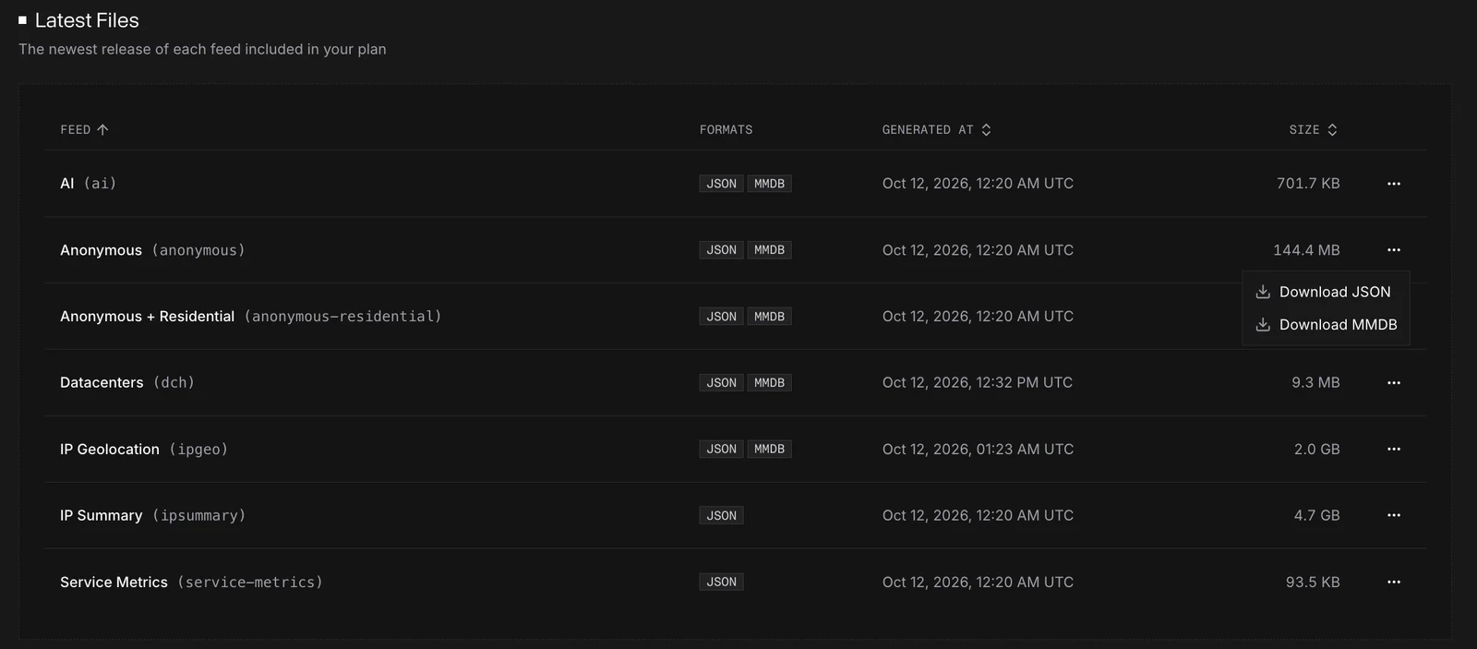This screenshot has height=649, width=1477.
Task: Open the actions menu for the Anonymous feed
Action: [x=1394, y=250]
